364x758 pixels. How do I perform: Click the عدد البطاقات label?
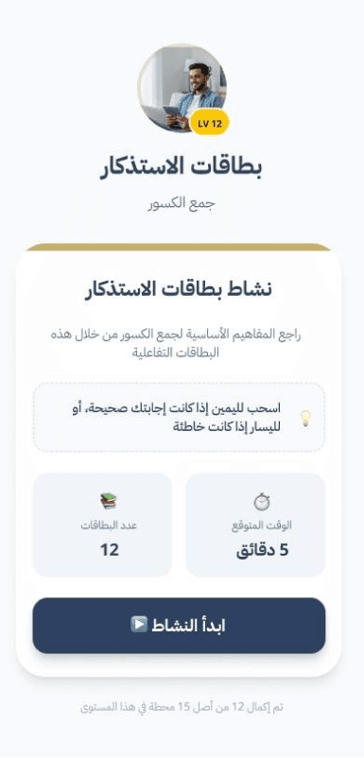click(x=109, y=525)
